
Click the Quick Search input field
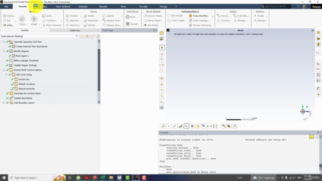pos(276,7)
